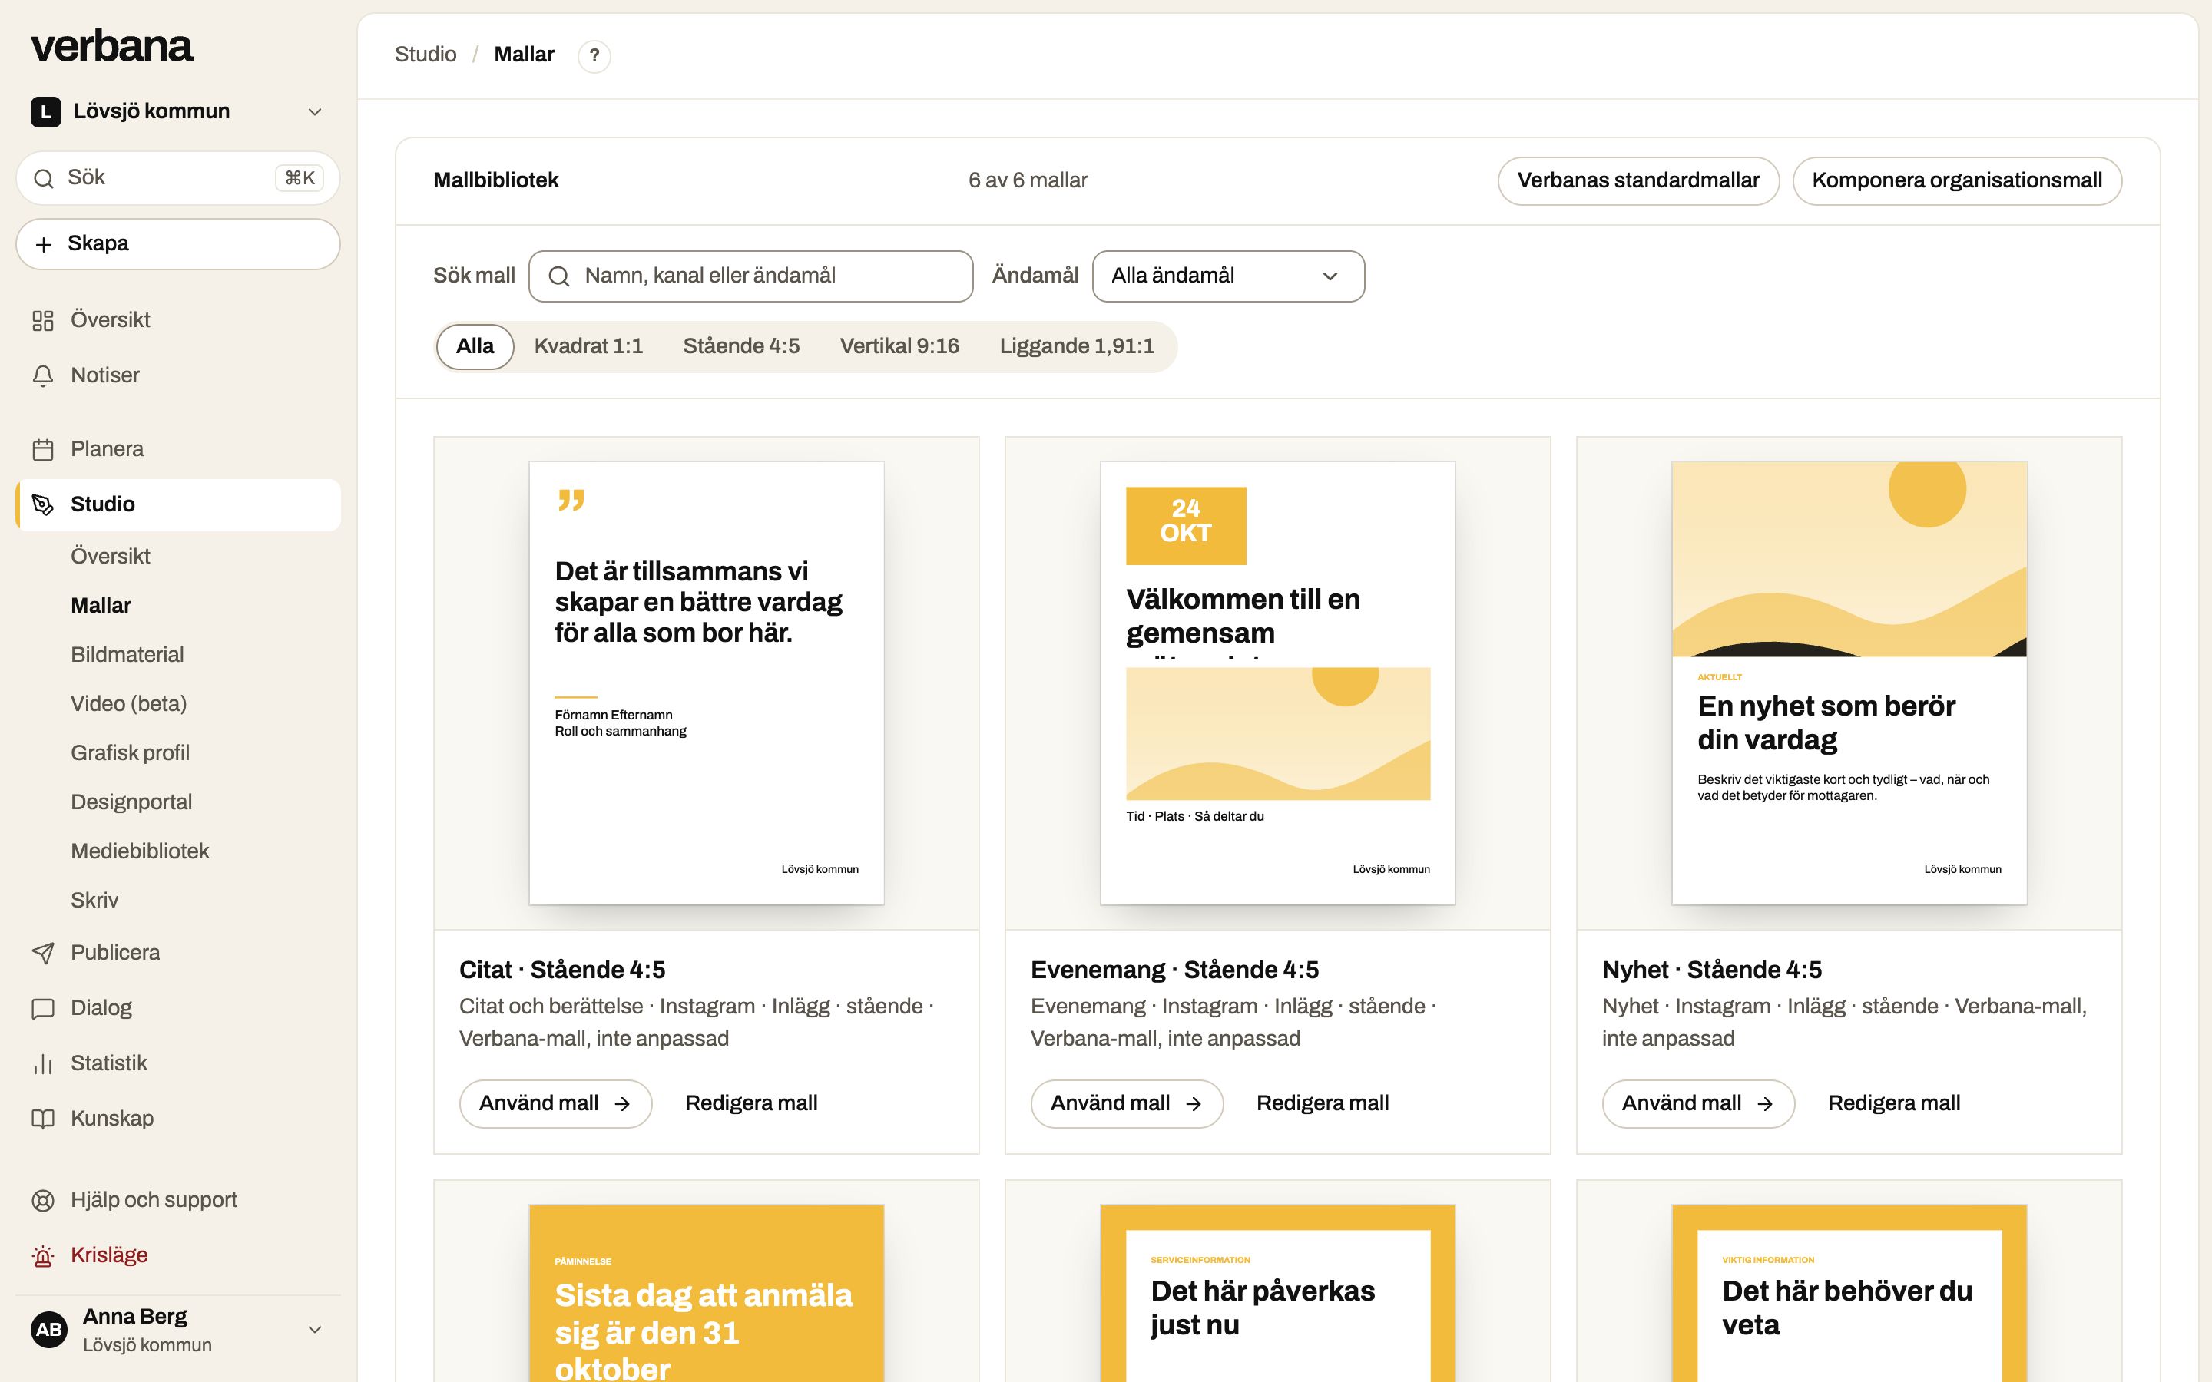2212x1382 pixels.
Task: Open the Evenemang template preview thumbnail
Action: [1278, 683]
